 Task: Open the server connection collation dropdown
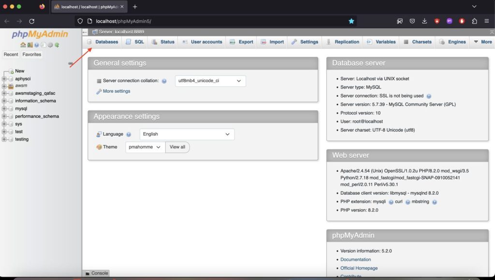[210, 81]
